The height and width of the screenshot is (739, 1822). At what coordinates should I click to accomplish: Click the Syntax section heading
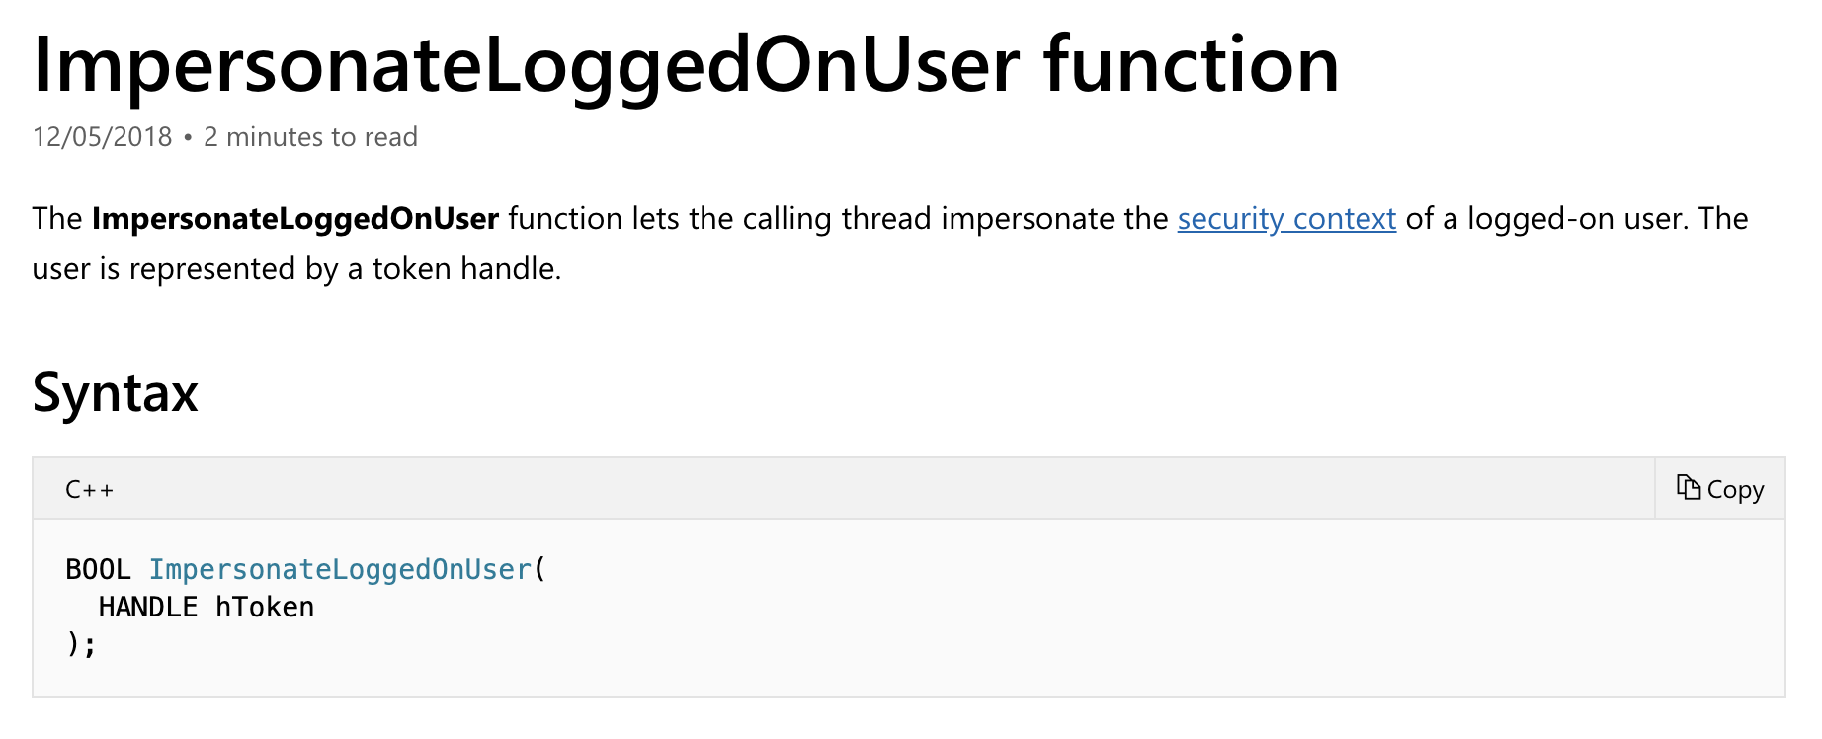[115, 393]
